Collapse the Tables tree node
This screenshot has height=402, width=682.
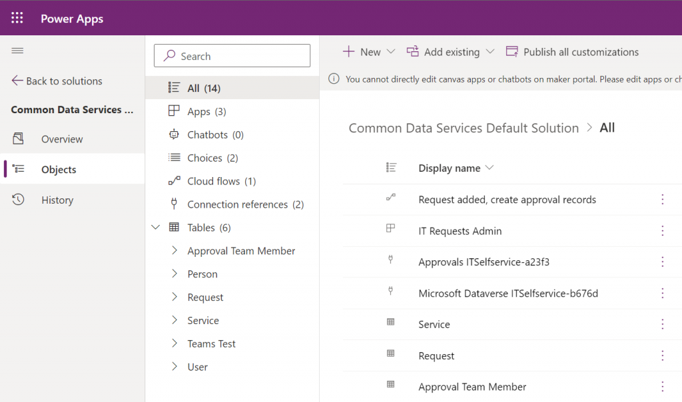[x=155, y=228]
